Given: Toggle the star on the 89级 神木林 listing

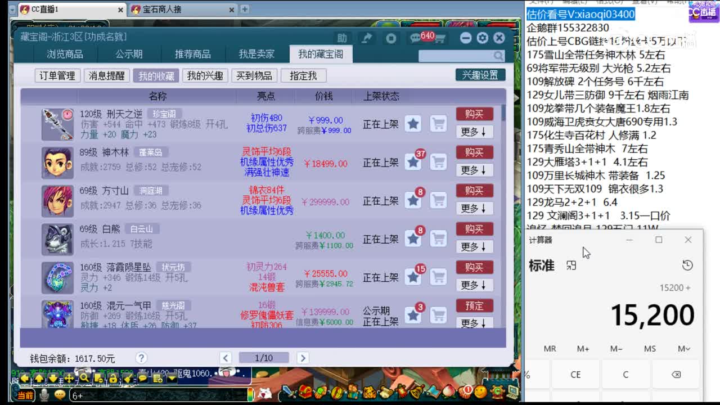Looking at the screenshot, I should (413, 162).
